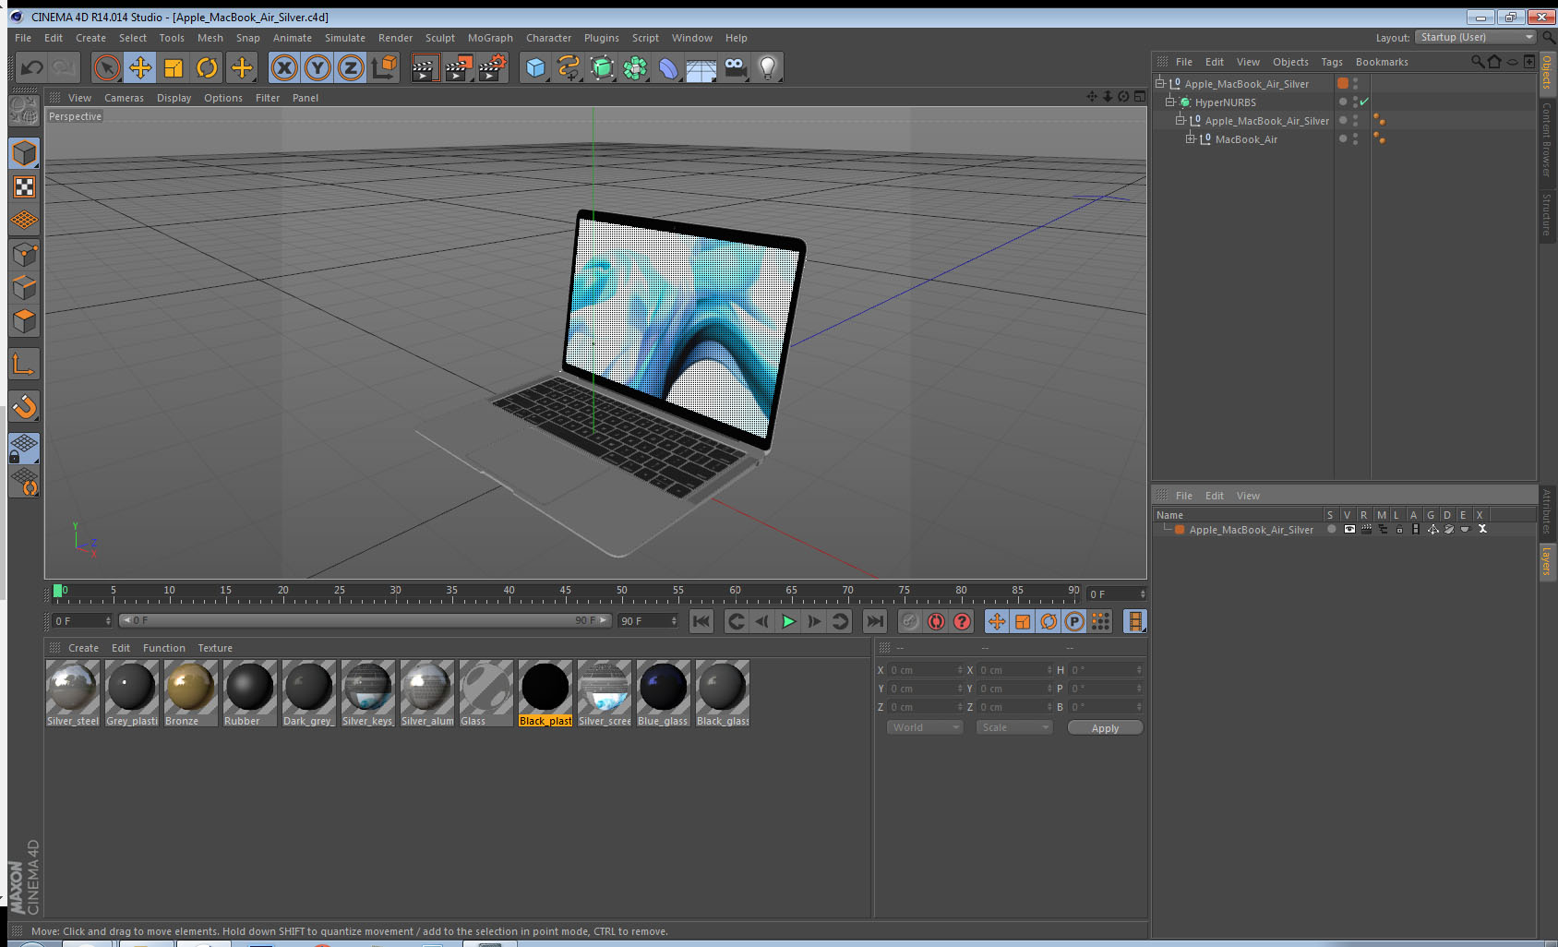Go to start of animation
Image resolution: width=1558 pixels, height=947 pixels.
pyautogui.click(x=701, y=621)
